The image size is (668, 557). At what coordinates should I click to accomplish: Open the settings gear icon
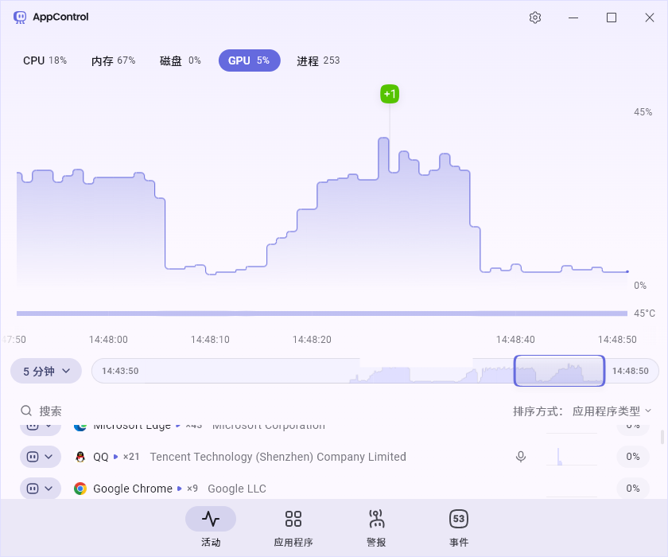point(535,18)
